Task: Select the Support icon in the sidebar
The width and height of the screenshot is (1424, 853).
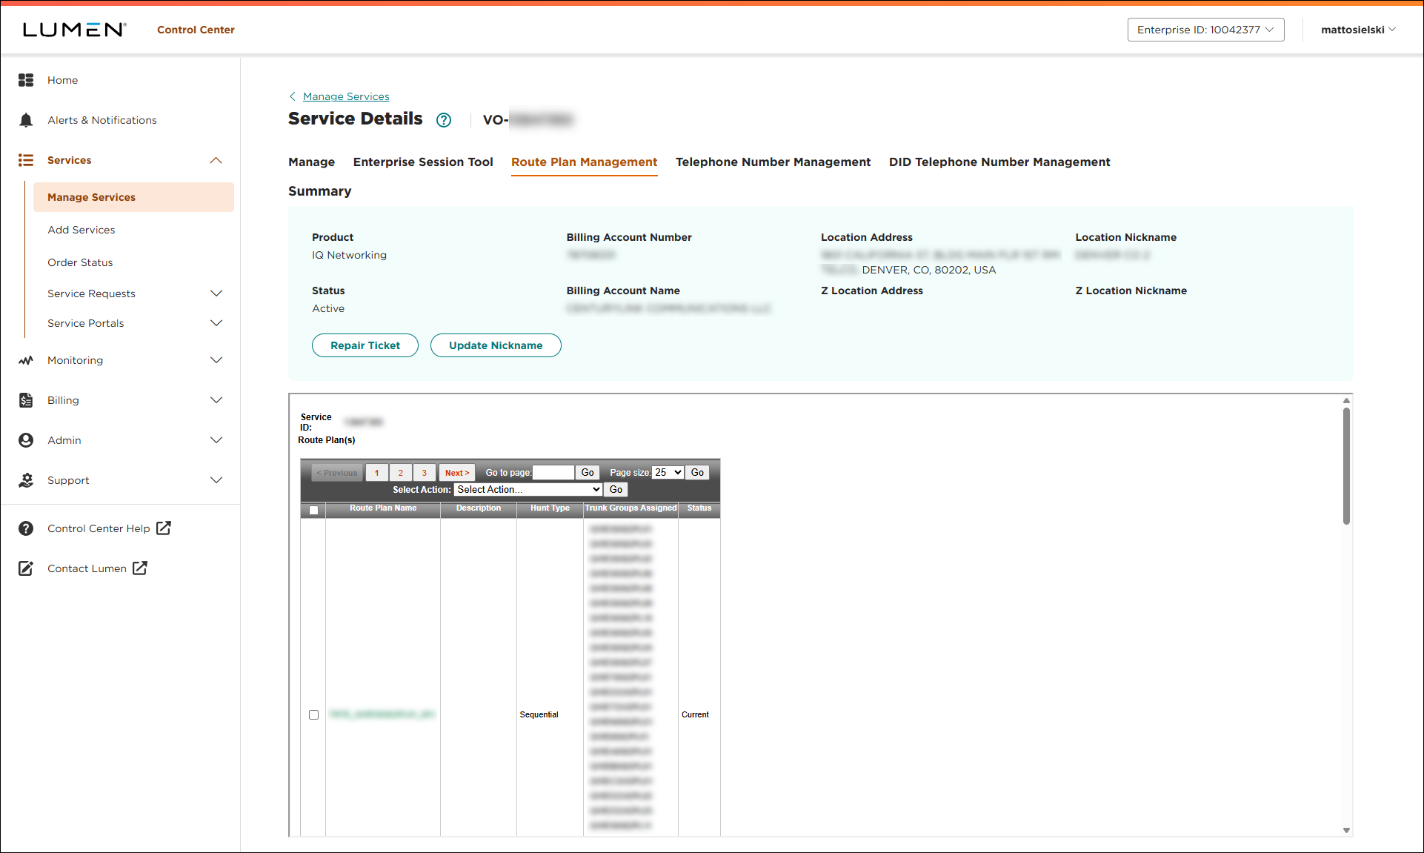Action: point(26,479)
